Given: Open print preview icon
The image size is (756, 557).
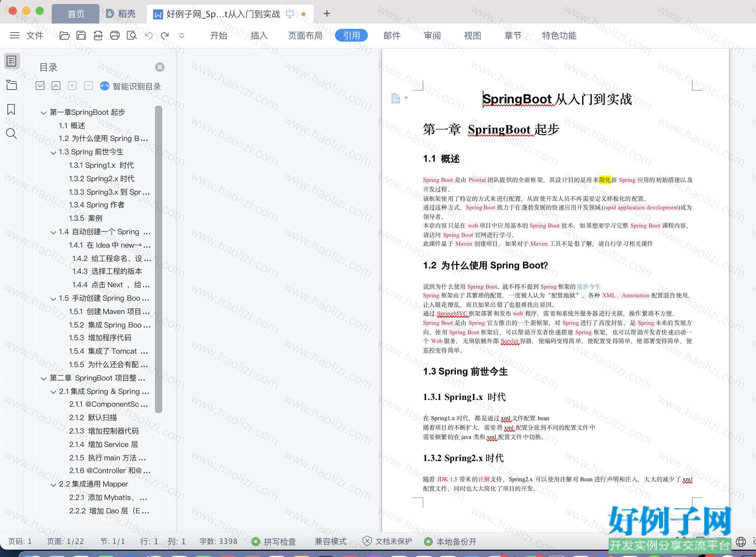Looking at the screenshot, I should (x=132, y=36).
